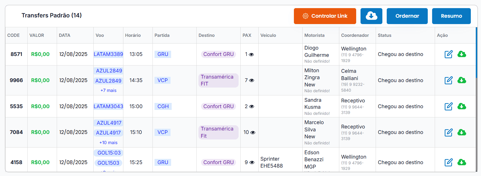Viewport: 481px width, 176px height.
Task: Open the edit icon for transfer 9966
Action: [448, 80]
